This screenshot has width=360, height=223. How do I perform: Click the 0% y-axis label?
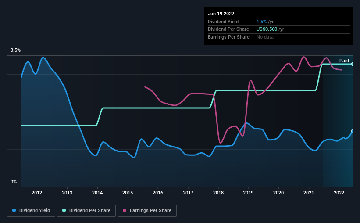(14, 182)
